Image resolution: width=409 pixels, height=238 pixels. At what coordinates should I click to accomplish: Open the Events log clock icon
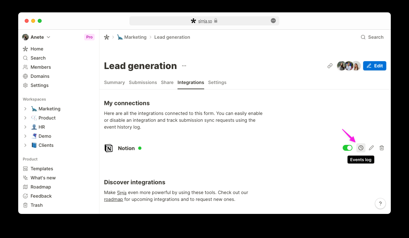click(x=361, y=148)
